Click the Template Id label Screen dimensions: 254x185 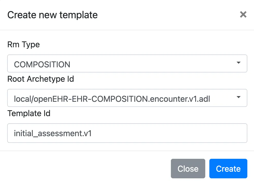29,113
